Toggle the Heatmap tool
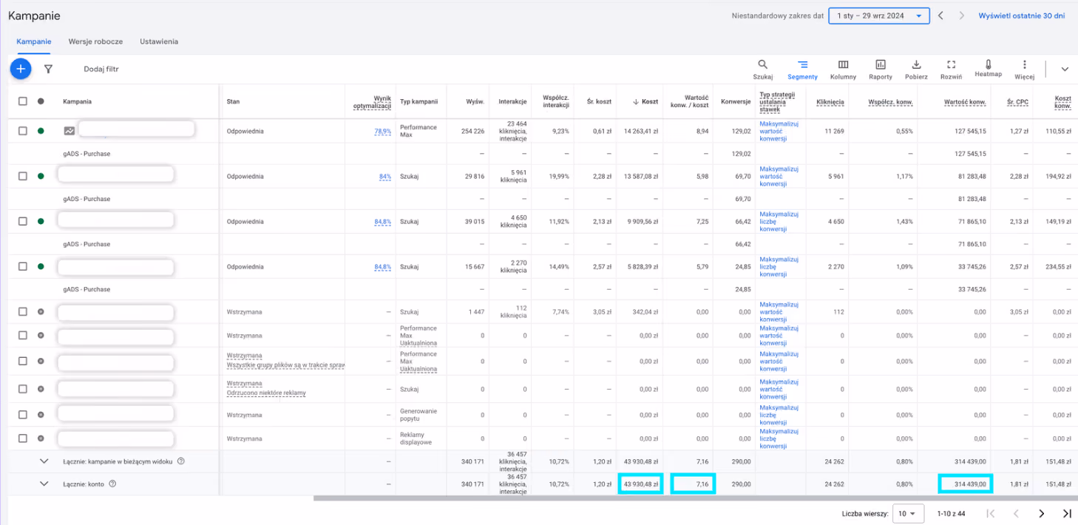This screenshot has height=525, width=1078. pyautogui.click(x=988, y=69)
